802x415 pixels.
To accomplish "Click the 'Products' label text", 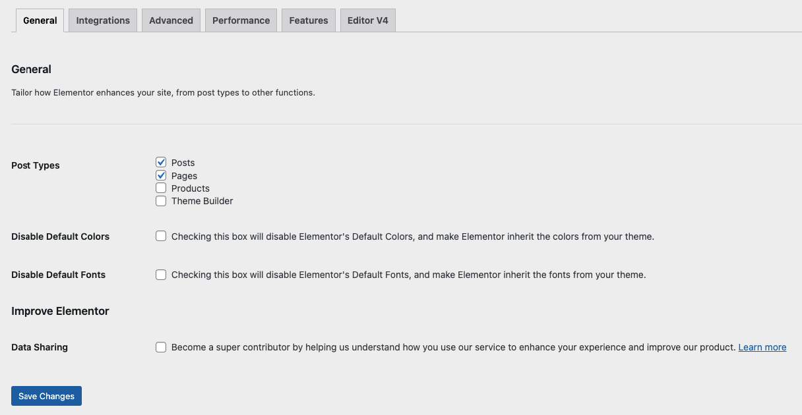I will coord(190,188).
